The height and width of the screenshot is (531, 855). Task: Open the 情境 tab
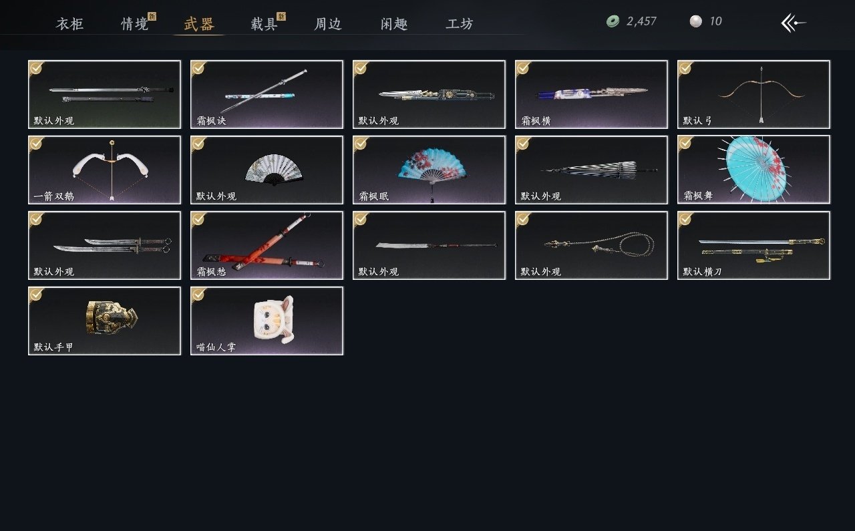click(135, 24)
